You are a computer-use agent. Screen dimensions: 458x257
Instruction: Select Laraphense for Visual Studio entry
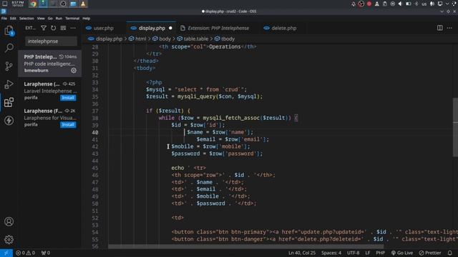(x=50, y=118)
